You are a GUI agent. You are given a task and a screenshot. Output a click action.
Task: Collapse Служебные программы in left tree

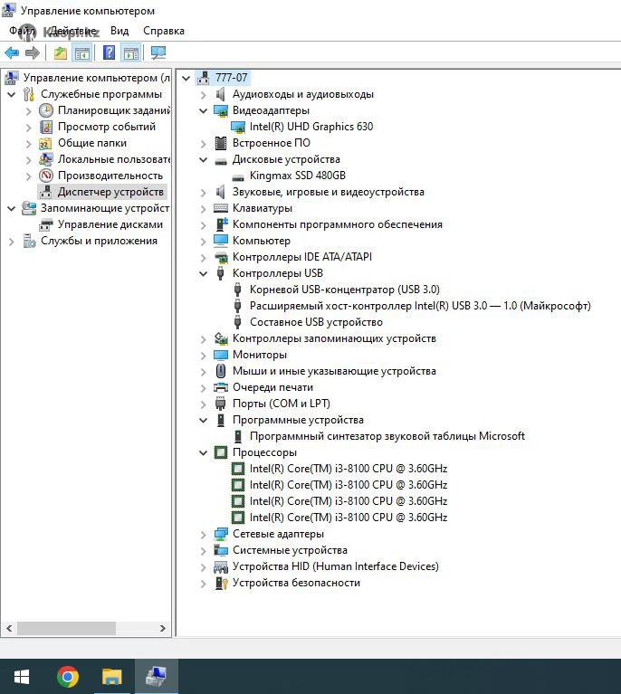12,94
